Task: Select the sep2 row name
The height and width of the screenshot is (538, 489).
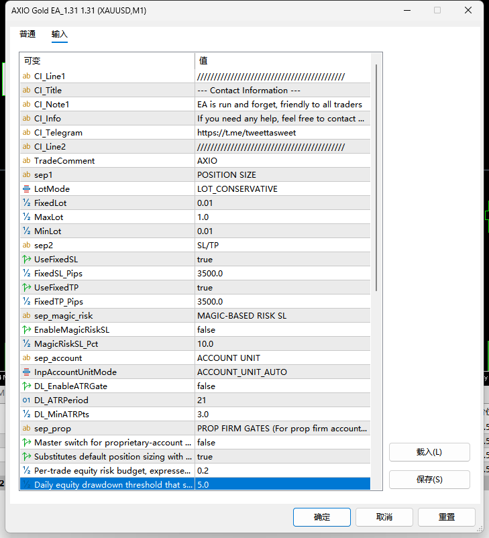Action: [44, 246]
